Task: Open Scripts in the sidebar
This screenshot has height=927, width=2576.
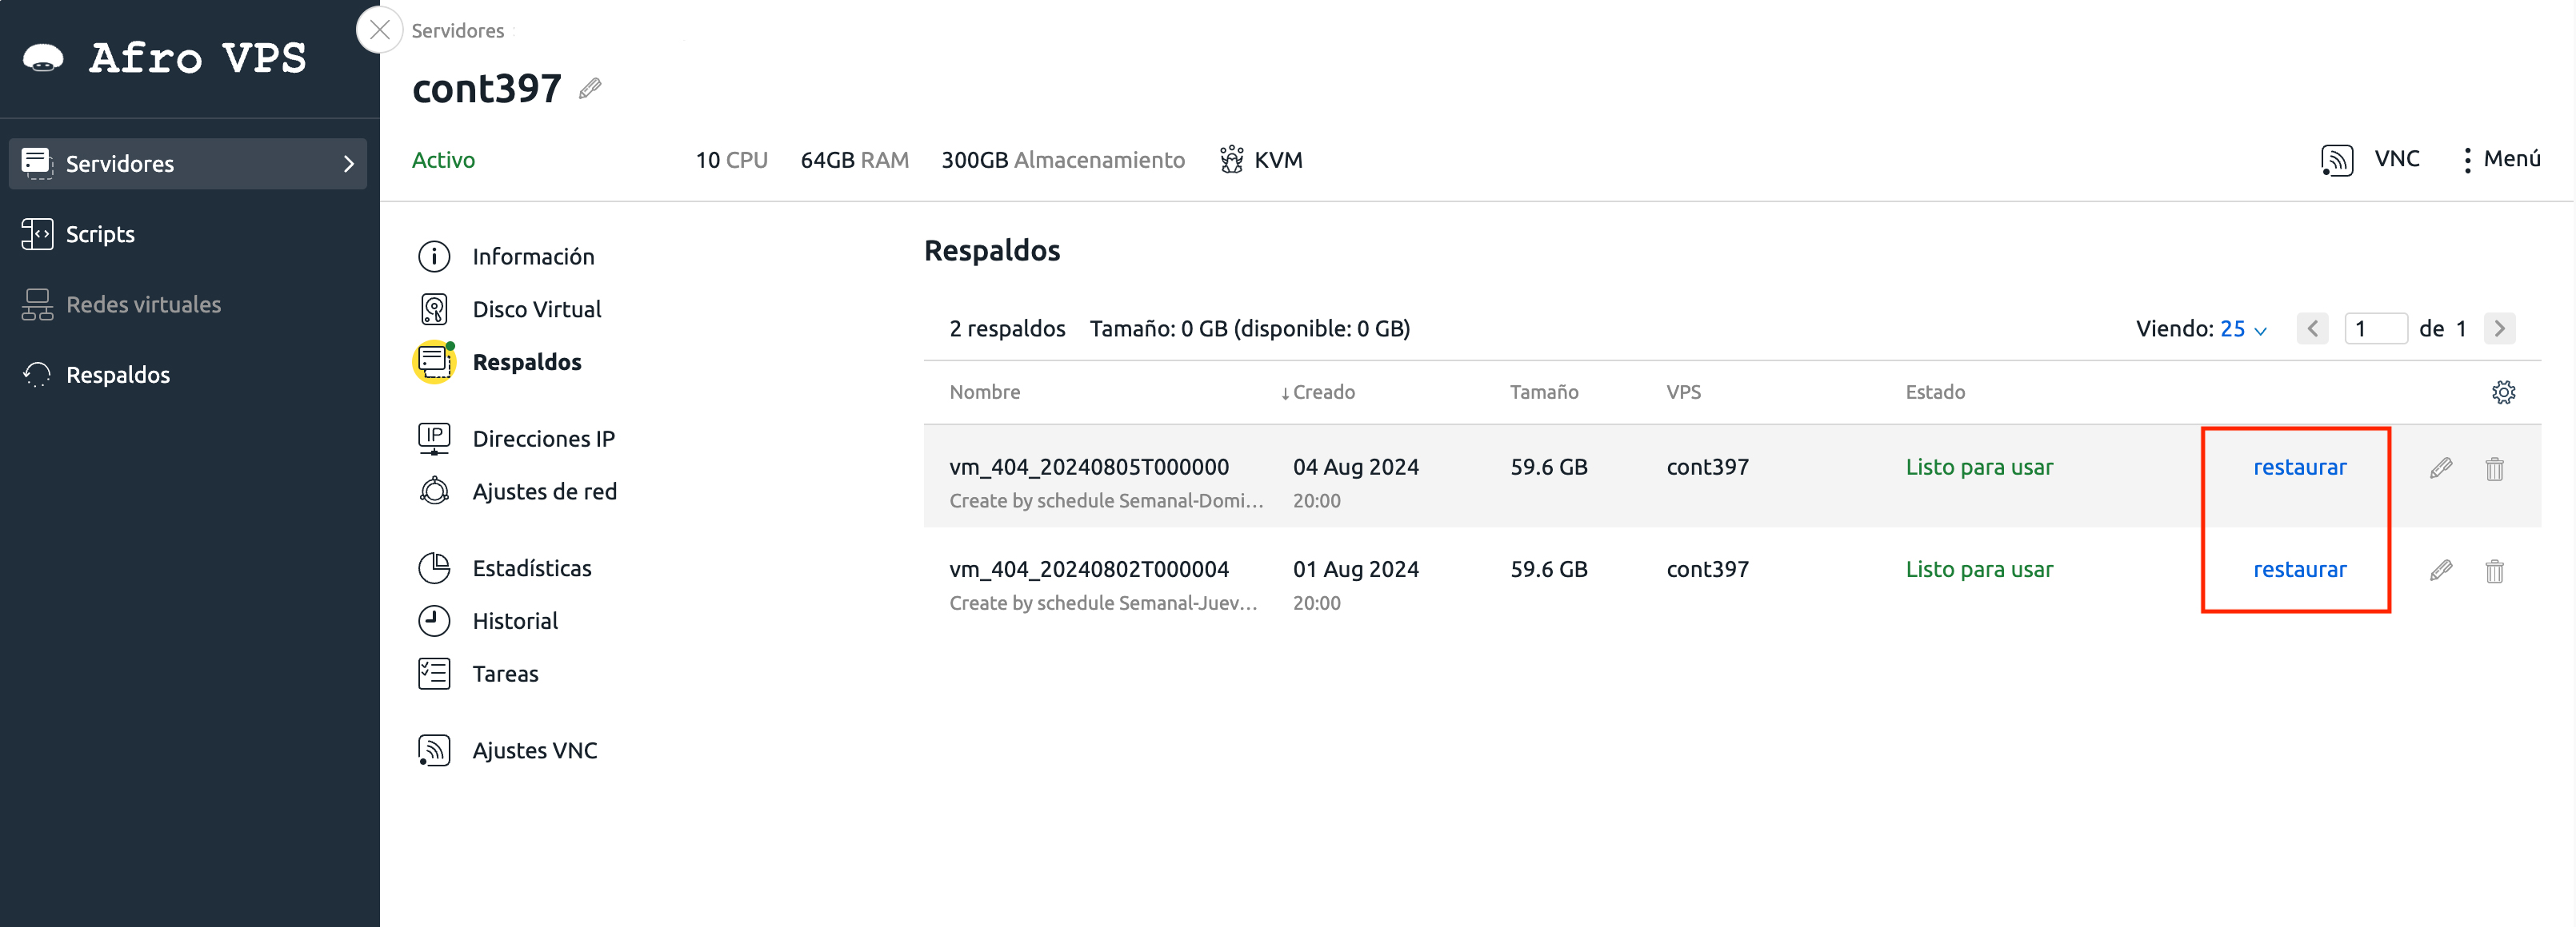Action: (x=100, y=233)
